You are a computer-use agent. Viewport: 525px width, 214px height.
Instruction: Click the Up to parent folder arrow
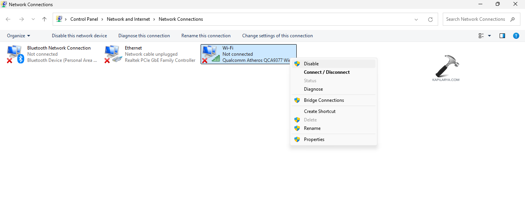point(44,19)
